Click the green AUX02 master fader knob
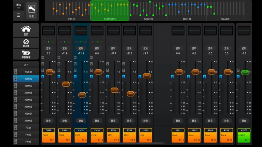Screen dimensions: 262x147 (x=245, y=72)
